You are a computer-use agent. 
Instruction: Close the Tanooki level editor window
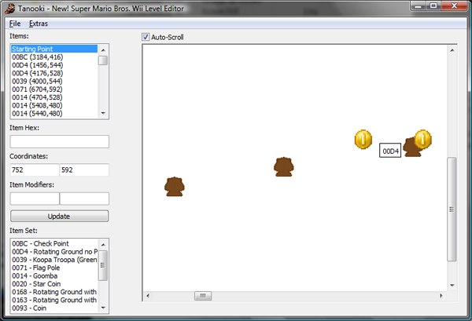(455, 6)
